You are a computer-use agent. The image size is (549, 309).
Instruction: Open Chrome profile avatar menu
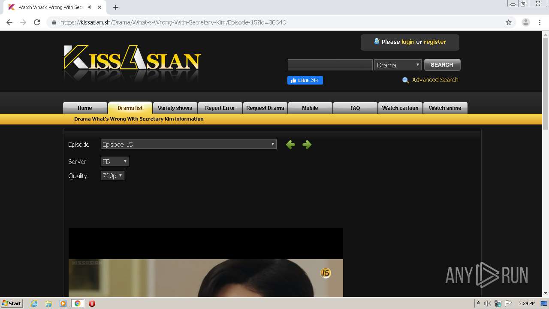525,22
